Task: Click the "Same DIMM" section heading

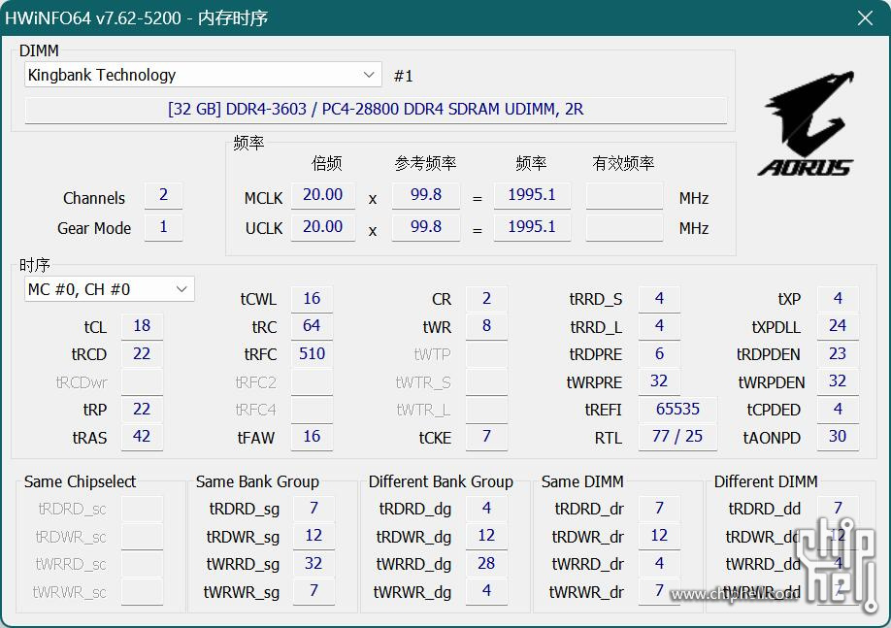Action: coord(582,482)
